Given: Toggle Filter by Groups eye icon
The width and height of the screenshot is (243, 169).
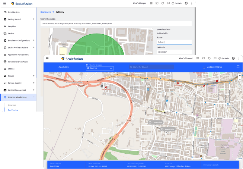Looking at the screenshot, I should (x=87, y=65).
